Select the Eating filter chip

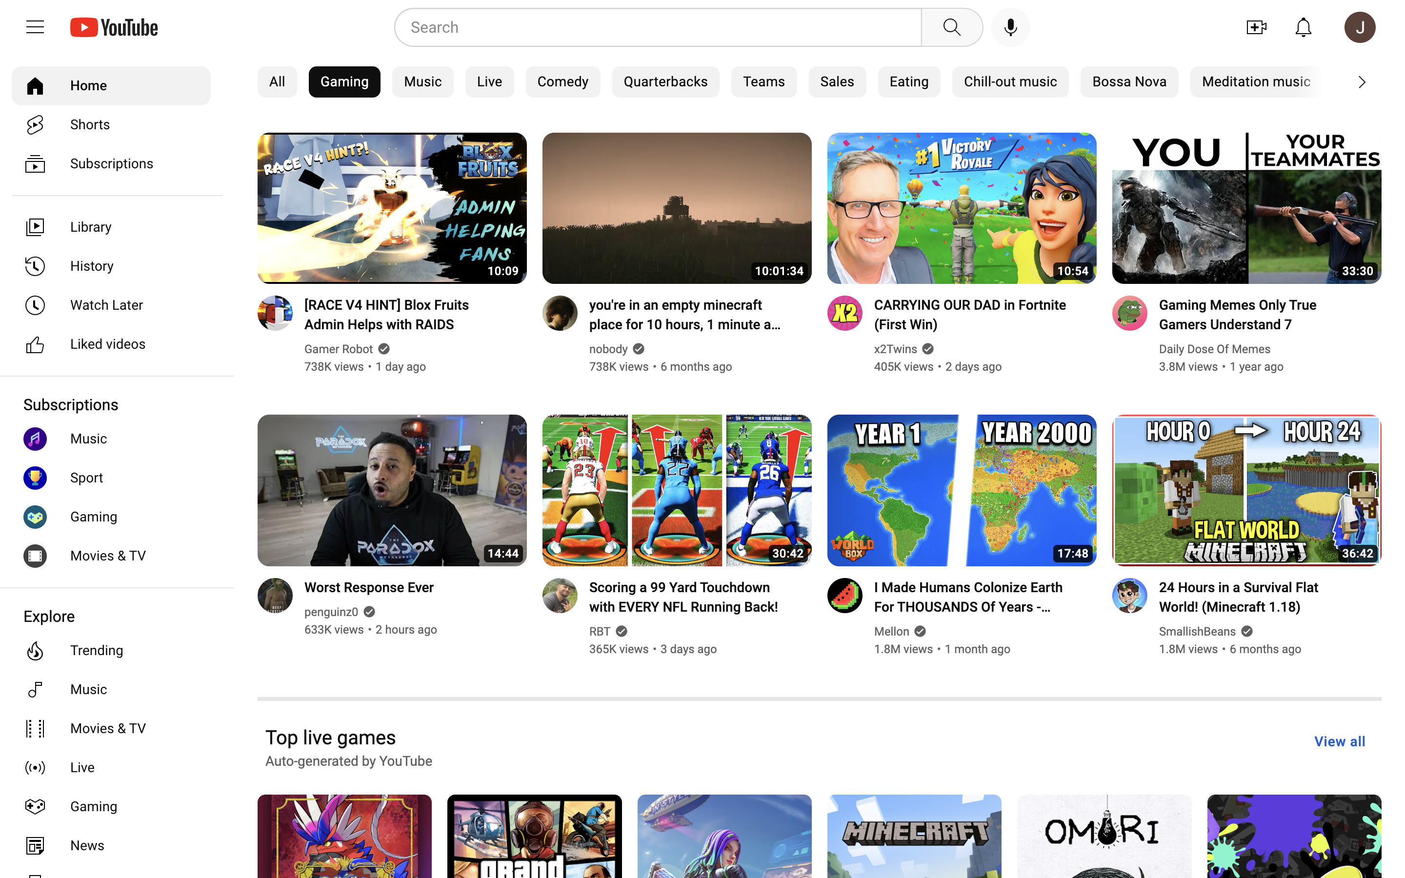pyautogui.click(x=908, y=82)
